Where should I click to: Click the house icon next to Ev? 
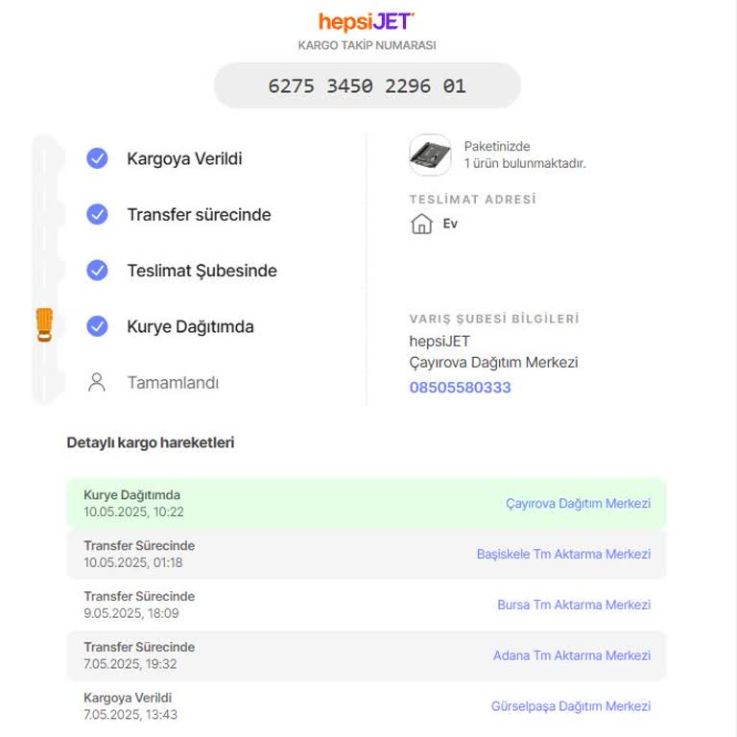[x=421, y=224]
